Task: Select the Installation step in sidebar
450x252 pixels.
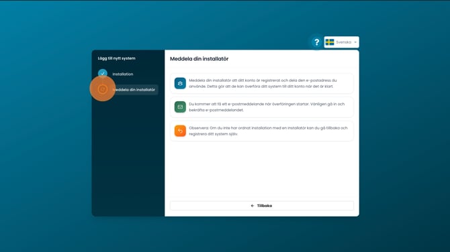Action: (122, 74)
